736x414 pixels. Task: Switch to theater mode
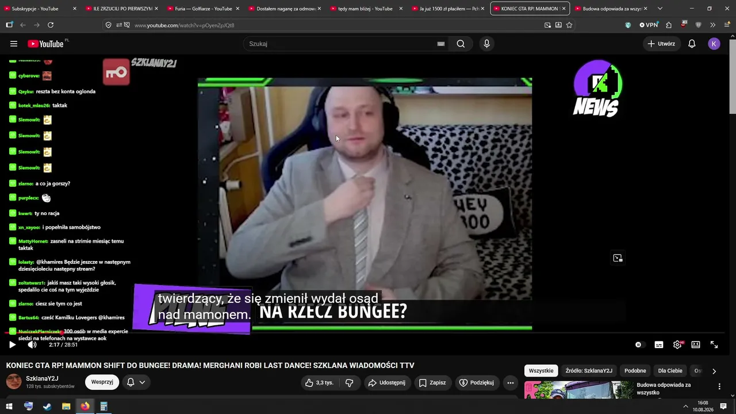point(696,344)
